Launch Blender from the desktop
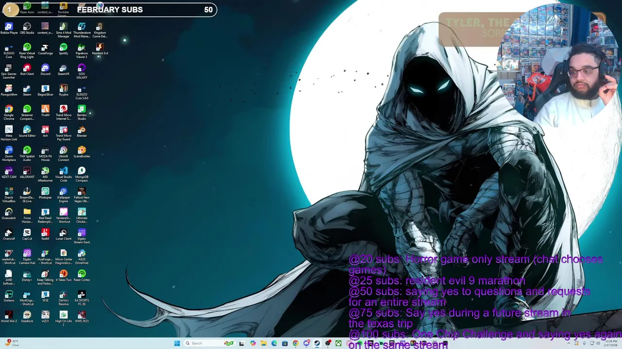The image size is (622, 349). click(x=82, y=131)
